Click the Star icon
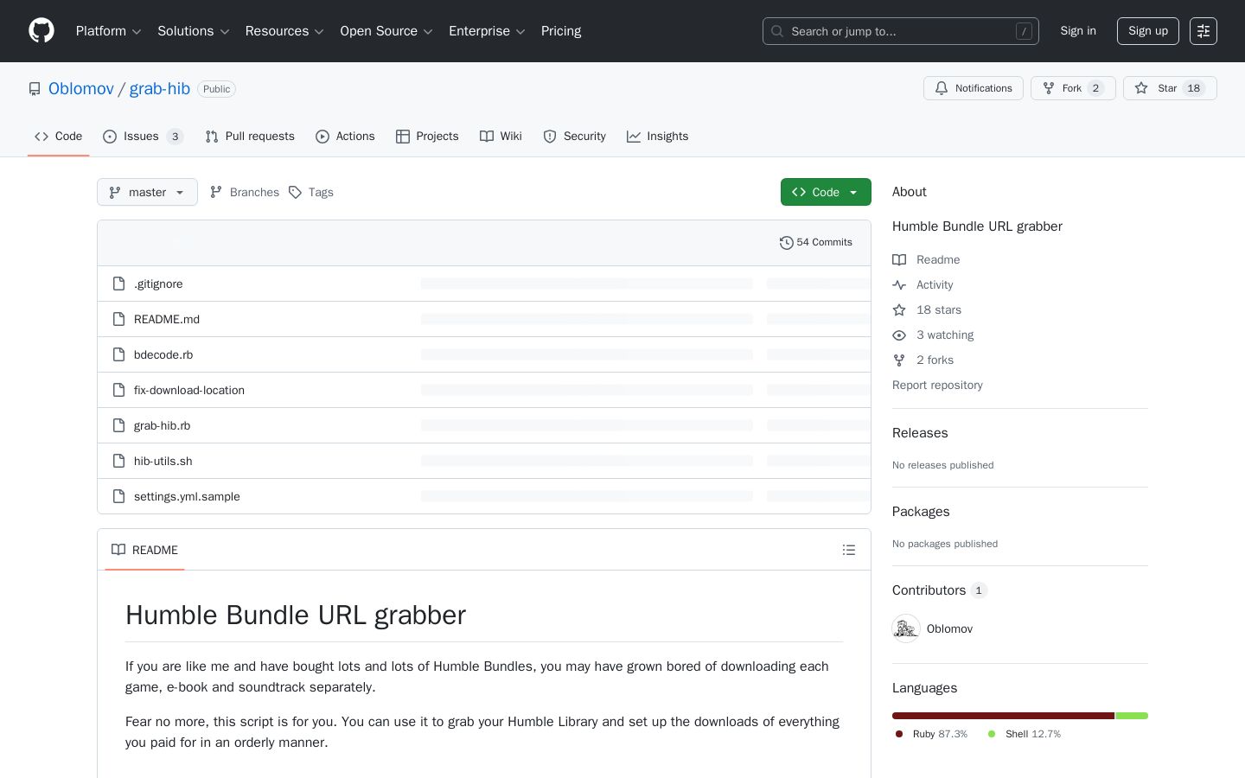This screenshot has height=778, width=1245. click(x=1141, y=88)
